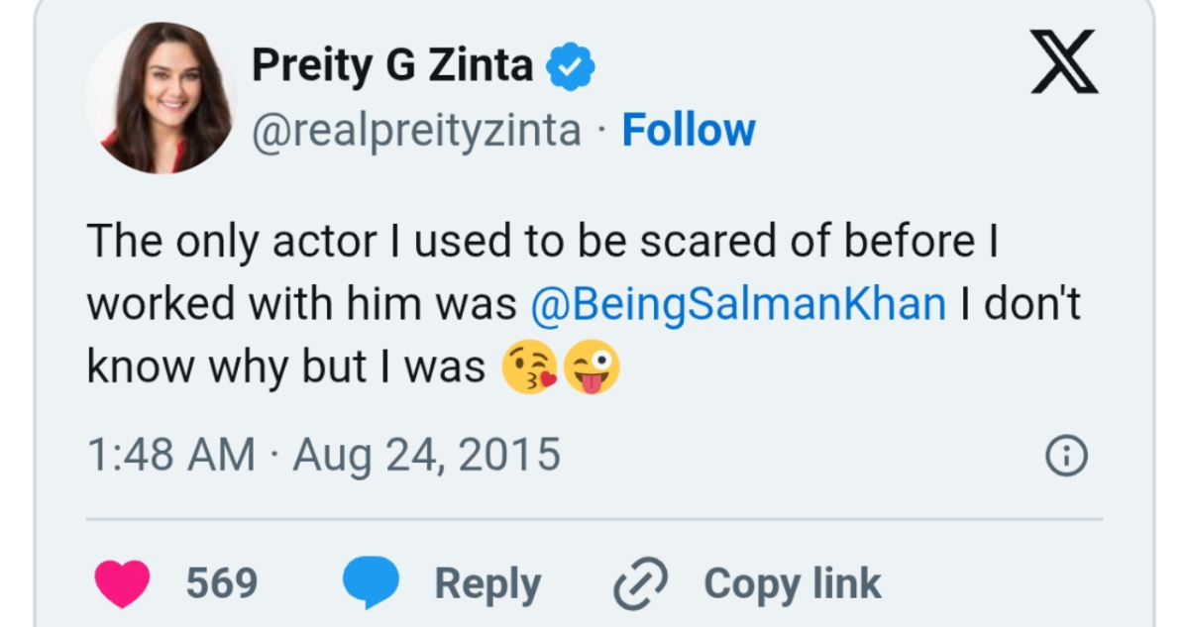Open Preity Zinta's profile picture
1189x627 pixels.
tap(162, 98)
